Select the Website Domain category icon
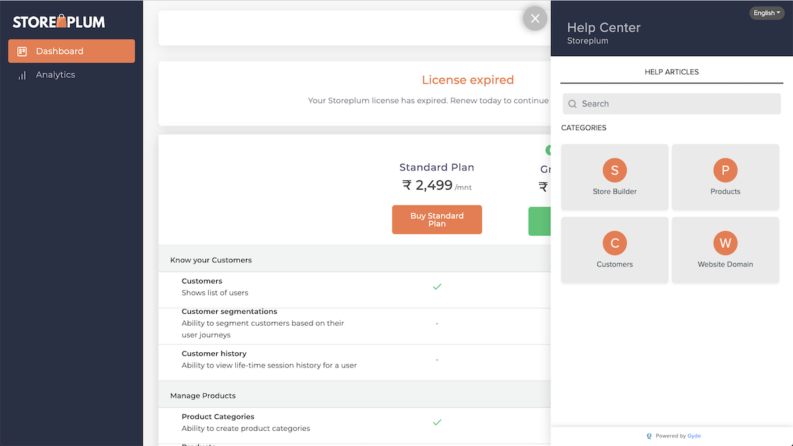Viewport: 793px width, 446px height. pyautogui.click(x=725, y=243)
